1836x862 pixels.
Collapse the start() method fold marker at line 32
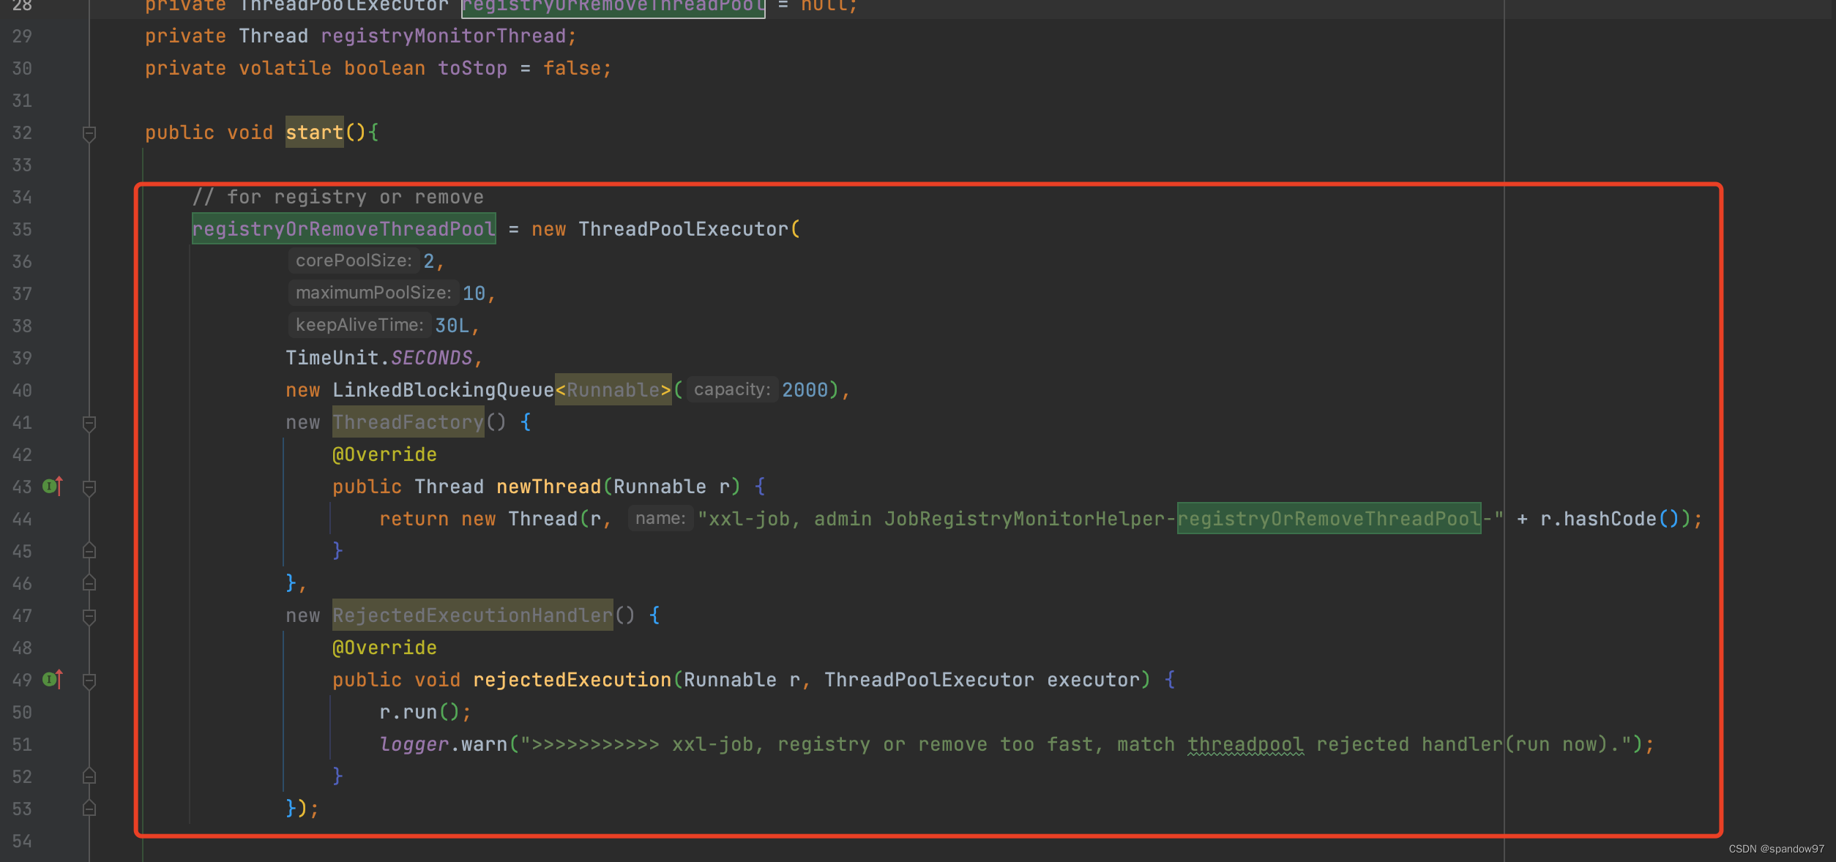tap(89, 133)
